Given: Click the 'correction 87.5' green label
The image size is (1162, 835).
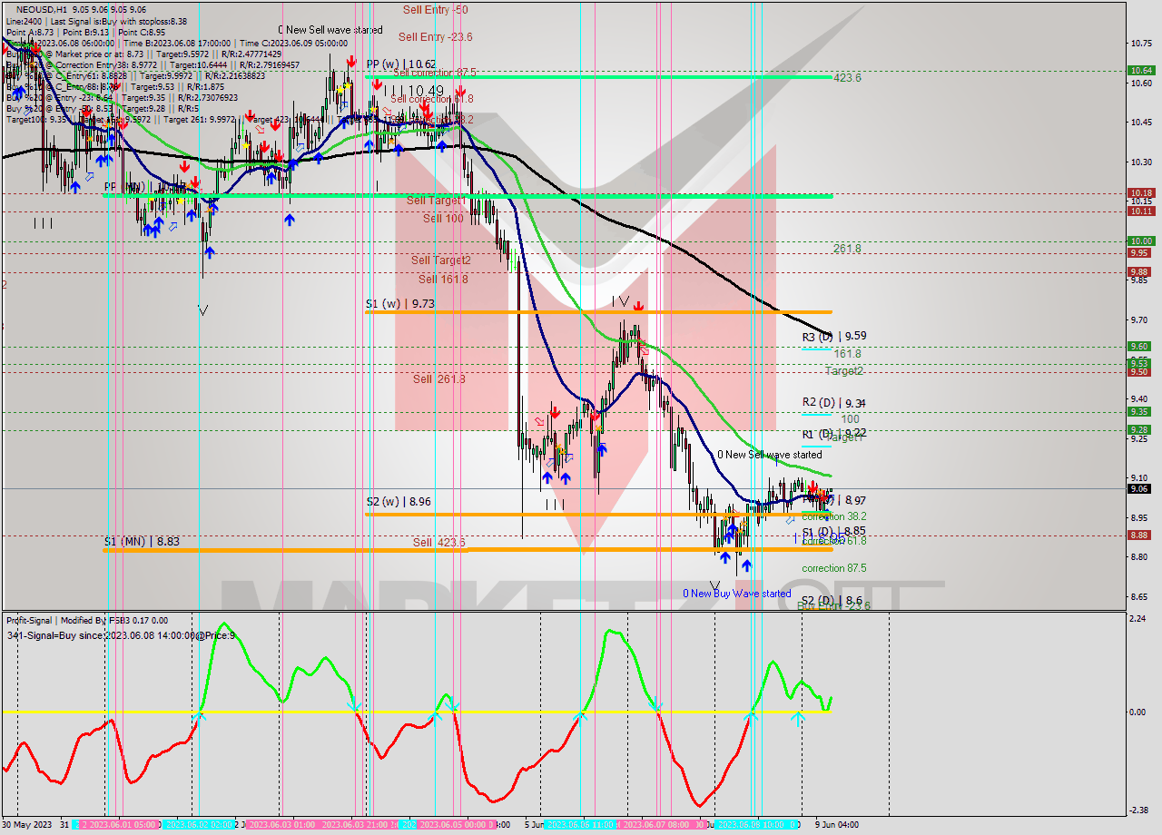Looking at the screenshot, I should (x=833, y=568).
